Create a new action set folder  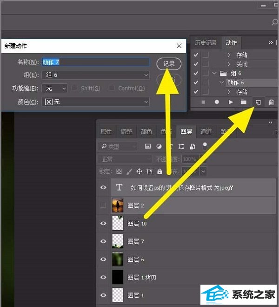[244, 102]
